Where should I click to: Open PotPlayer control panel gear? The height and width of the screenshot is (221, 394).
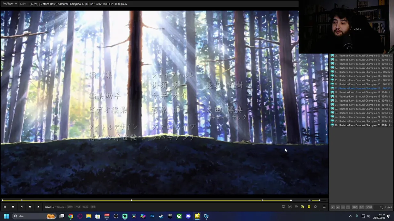coord(315,207)
